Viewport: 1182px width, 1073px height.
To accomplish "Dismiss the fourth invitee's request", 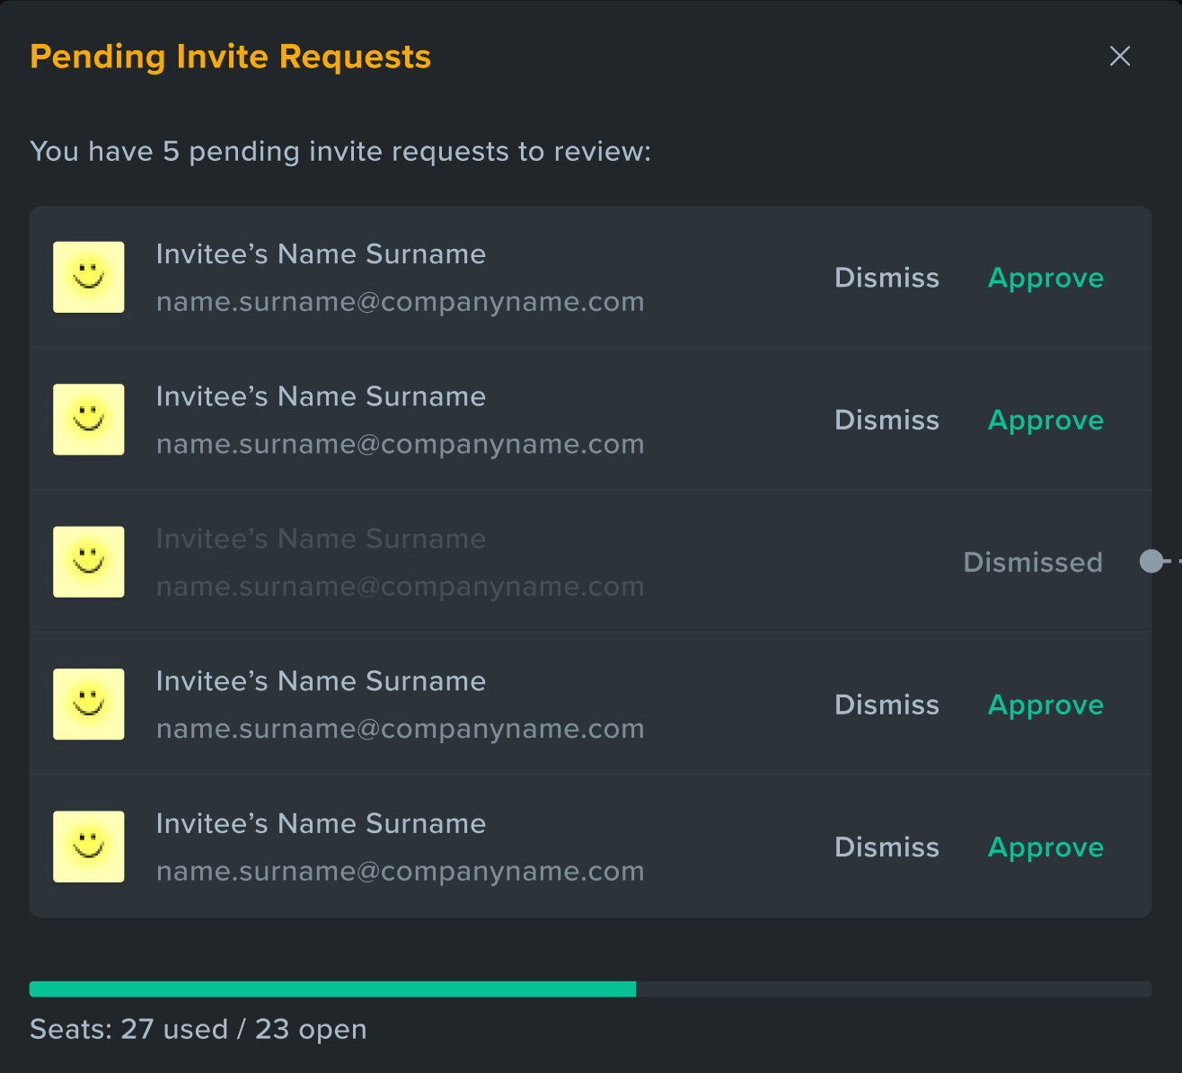I will 886,705.
